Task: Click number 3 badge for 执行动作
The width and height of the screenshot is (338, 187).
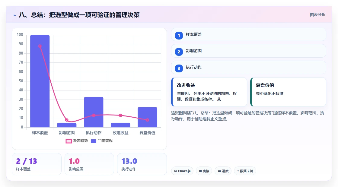Action: [179, 68]
